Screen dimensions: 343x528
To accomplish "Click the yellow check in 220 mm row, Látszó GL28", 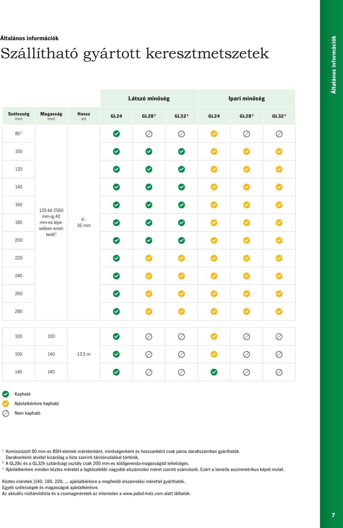I will pos(149,258).
